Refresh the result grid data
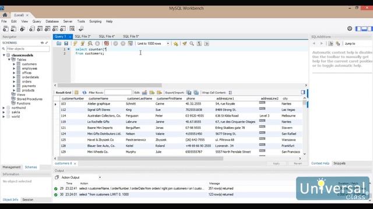 [84, 92]
